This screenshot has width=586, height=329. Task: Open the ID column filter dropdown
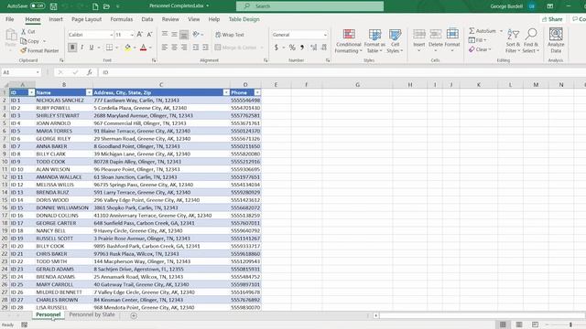31,92
